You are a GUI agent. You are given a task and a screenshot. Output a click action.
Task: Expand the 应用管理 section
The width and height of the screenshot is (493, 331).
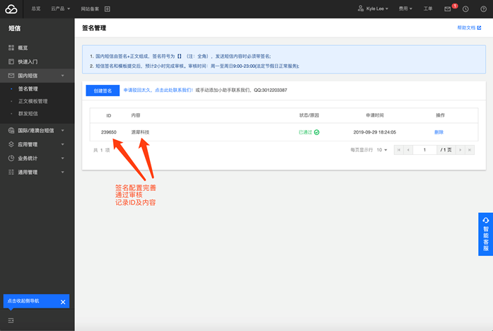[62, 144]
